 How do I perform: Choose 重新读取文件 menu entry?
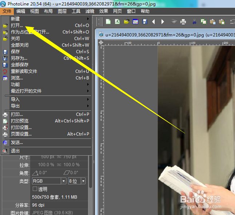click(x=46, y=71)
